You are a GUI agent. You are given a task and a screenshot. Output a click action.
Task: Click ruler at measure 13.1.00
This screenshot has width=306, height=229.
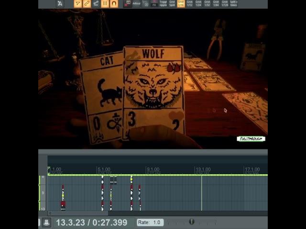point(203,169)
